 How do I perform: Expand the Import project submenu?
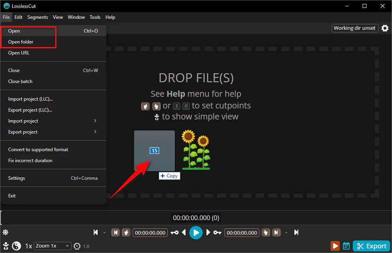pos(53,121)
